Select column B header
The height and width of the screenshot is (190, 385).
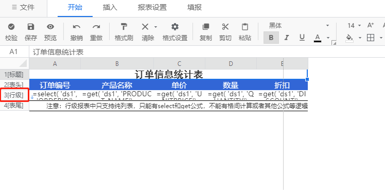point(117,63)
